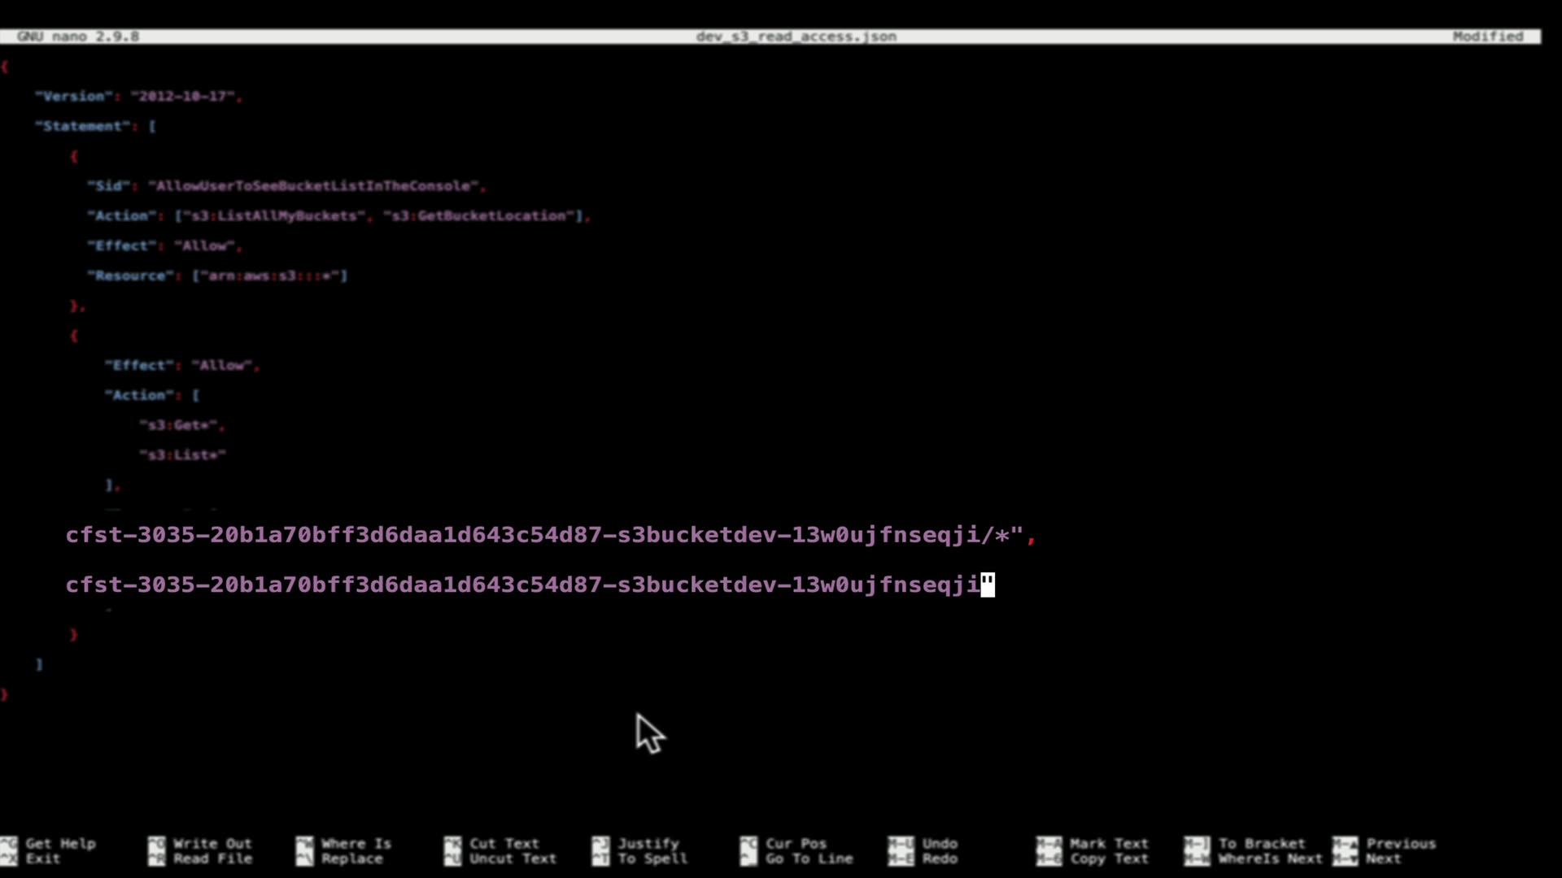Click the Replace shortcut label
Screen dimensions: 1562x878
351,859
